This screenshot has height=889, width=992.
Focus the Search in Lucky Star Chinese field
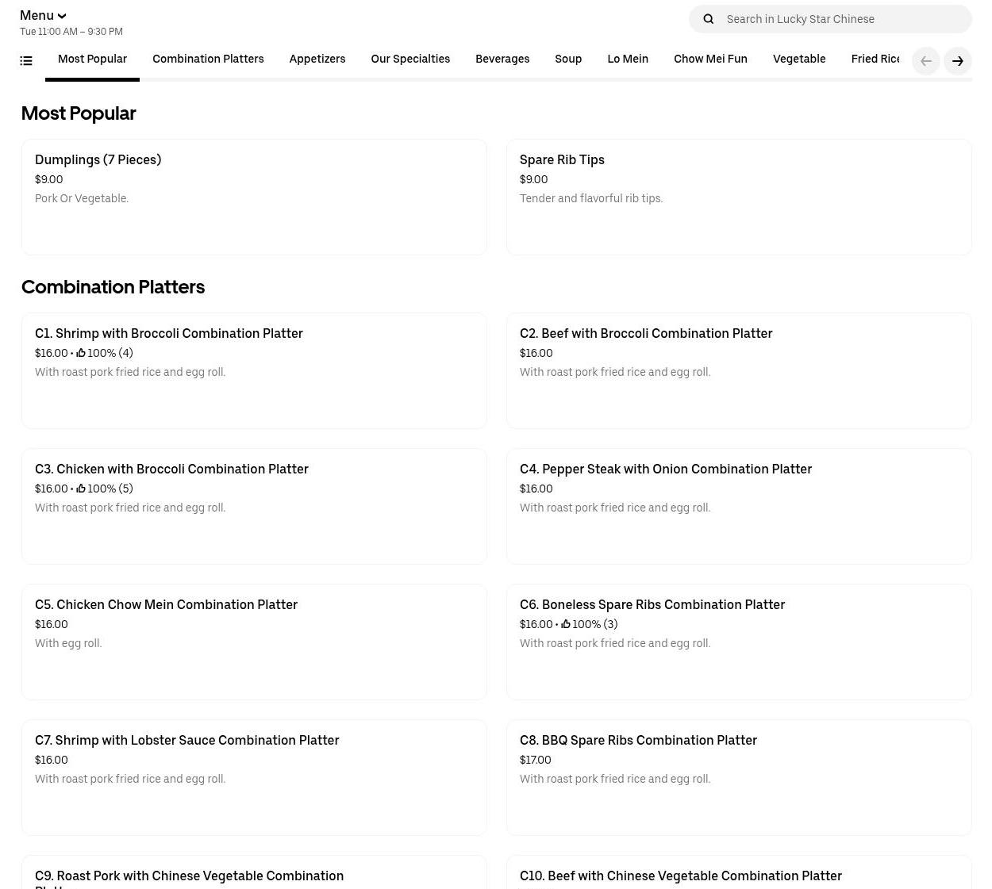click(x=841, y=19)
